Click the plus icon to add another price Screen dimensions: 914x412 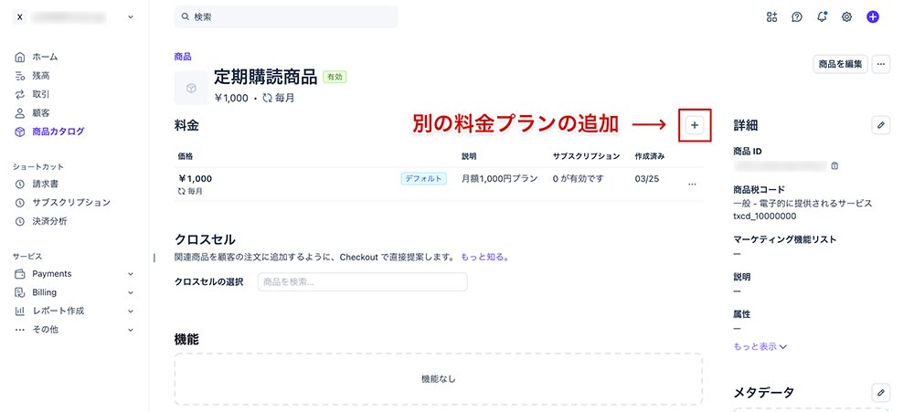click(695, 124)
